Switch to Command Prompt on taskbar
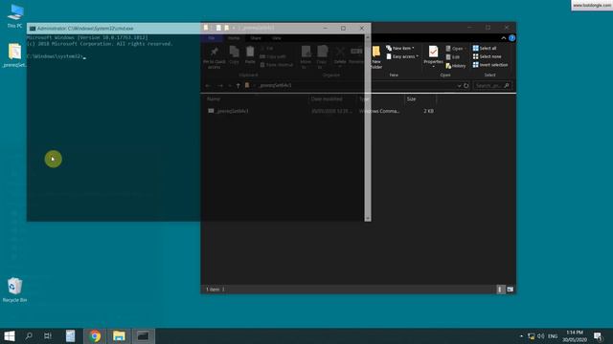Viewport: 613px width, 344px height. (x=143, y=336)
